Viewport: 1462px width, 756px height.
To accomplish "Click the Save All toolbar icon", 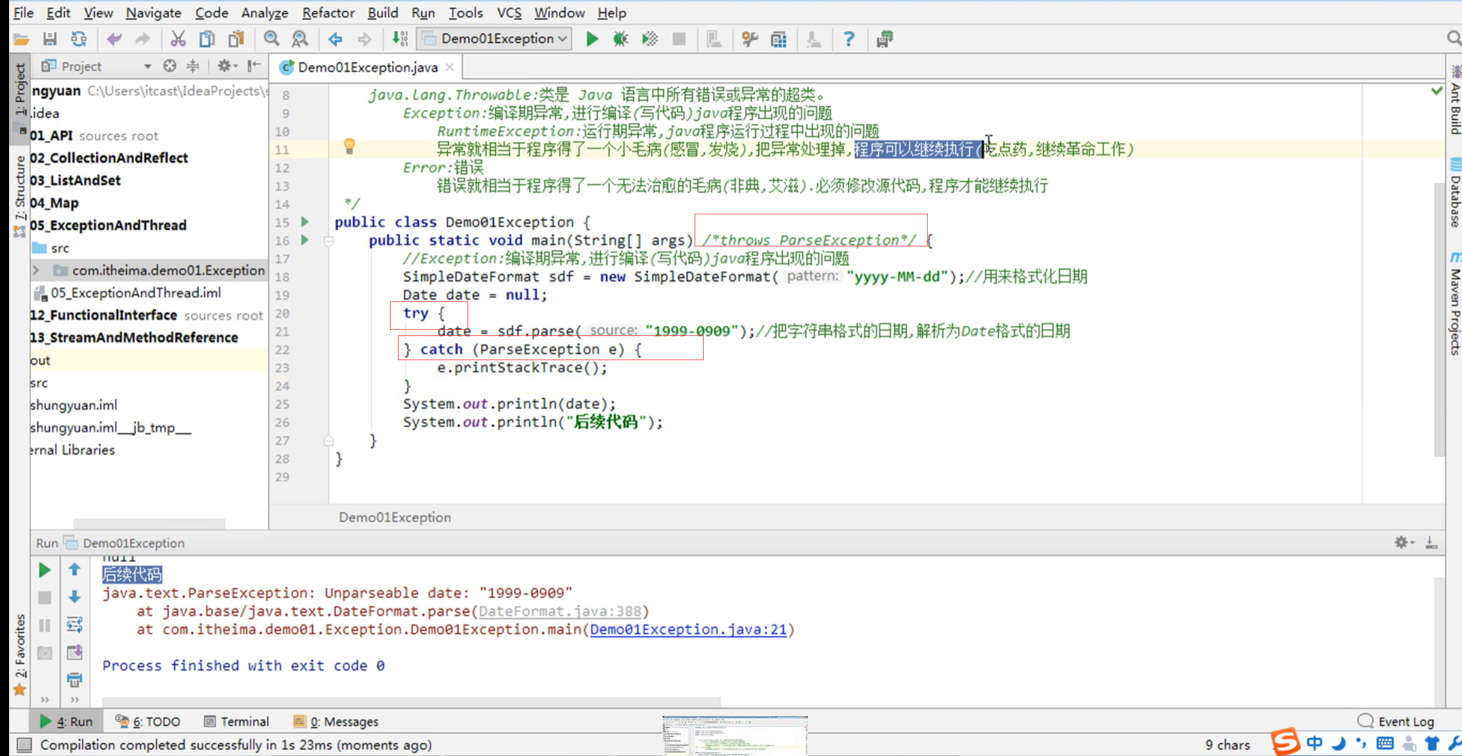I will click(50, 39).
